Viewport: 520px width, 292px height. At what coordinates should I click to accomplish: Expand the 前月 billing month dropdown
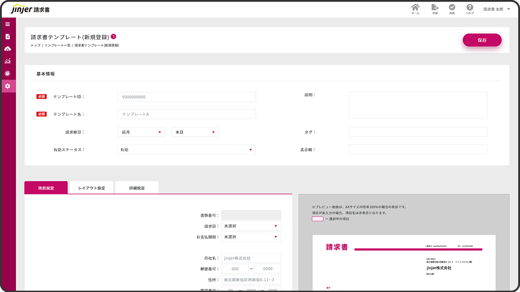point(141,132)
